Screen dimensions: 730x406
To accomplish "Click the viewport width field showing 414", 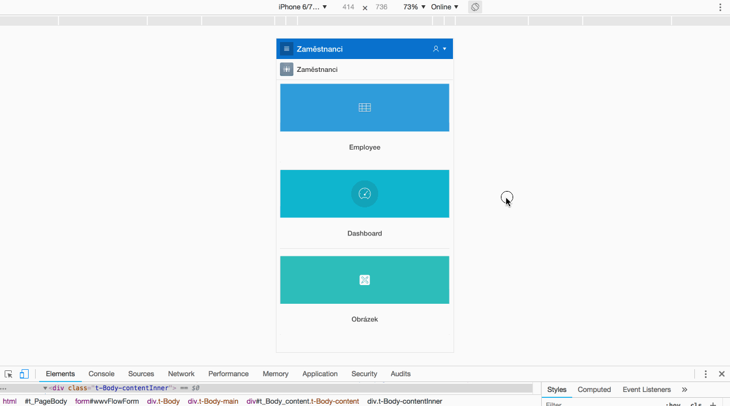I will [348, 7].
